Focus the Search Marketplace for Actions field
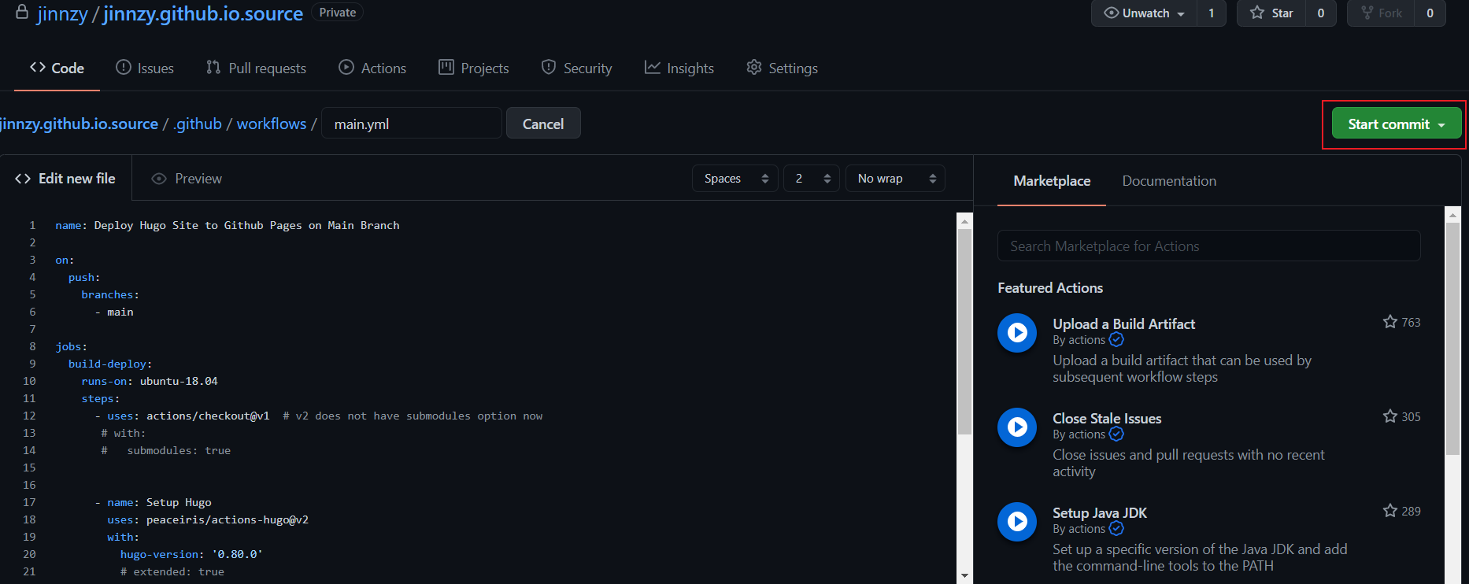This screenshot has height=584, width=1469. (1208, 246)
